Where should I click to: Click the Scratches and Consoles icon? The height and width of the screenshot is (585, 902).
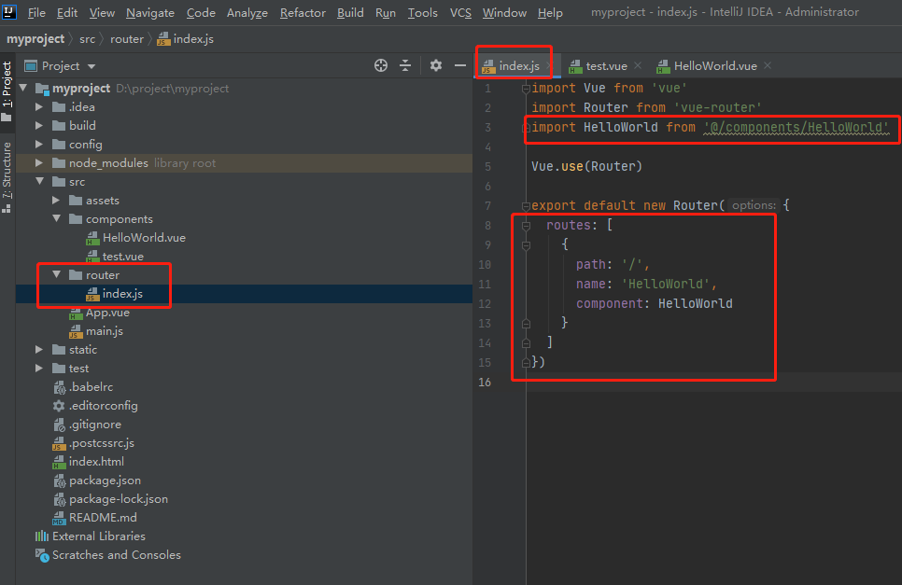pos(42,555)
